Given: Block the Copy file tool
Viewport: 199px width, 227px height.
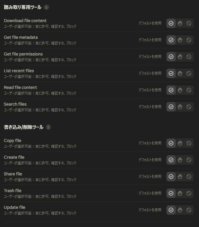Looking at the screenshot, I should tap(189, 143).
